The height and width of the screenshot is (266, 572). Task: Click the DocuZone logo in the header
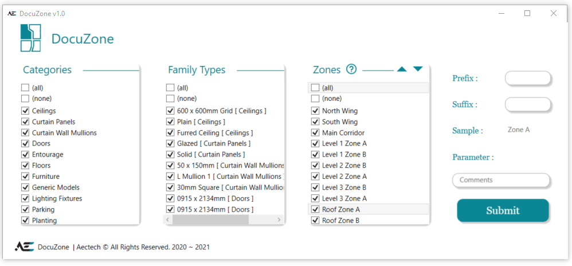[30, 38]
